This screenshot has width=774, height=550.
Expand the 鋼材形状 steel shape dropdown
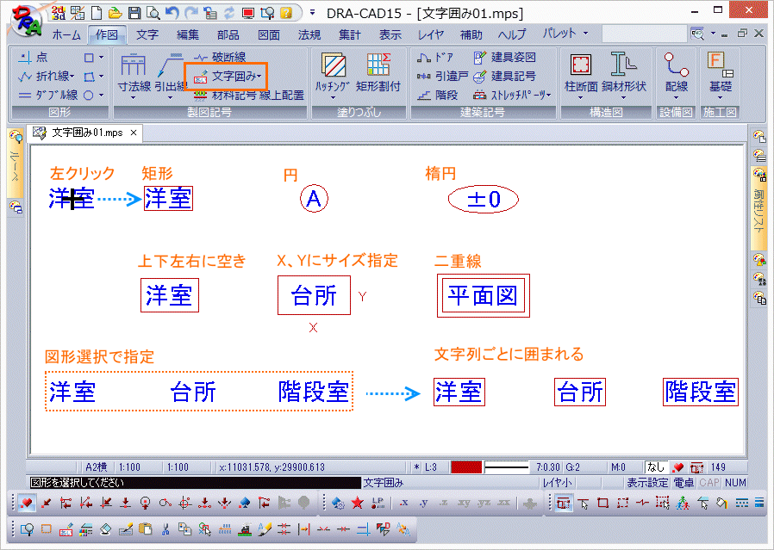623,97
